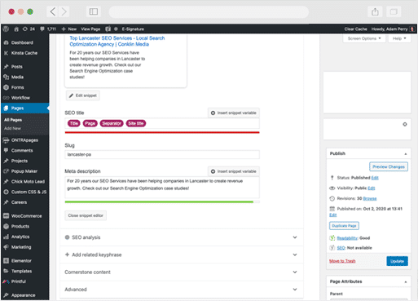Click the Preview Changes button

coord(389,166)
